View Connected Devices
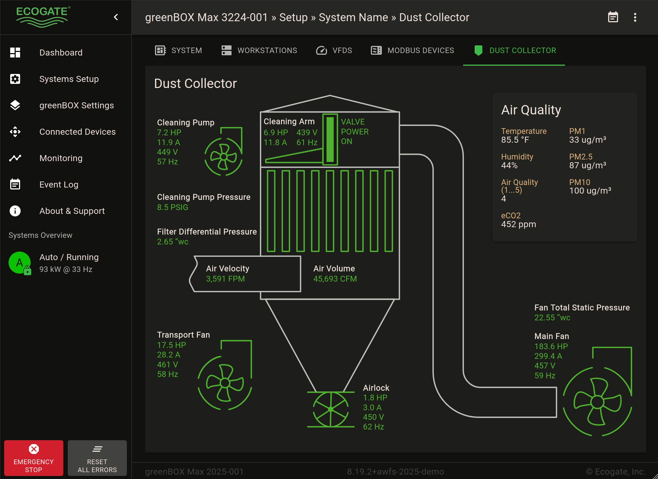The height and width of the screenshot is (479, 658). (77, 132)
